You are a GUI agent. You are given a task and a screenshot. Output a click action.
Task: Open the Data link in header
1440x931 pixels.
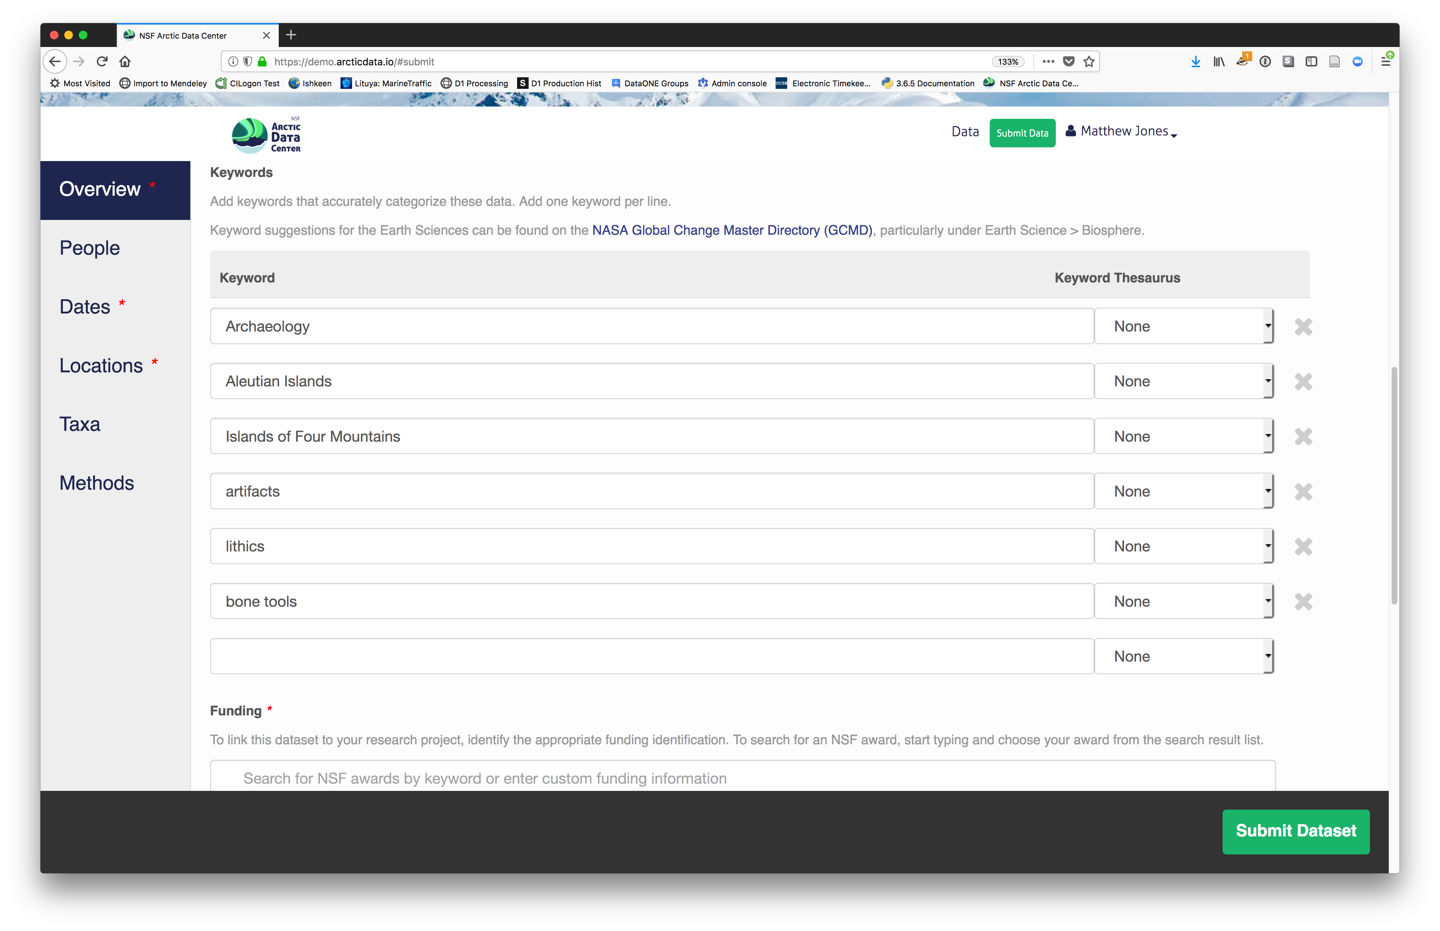tap(964, 132)
